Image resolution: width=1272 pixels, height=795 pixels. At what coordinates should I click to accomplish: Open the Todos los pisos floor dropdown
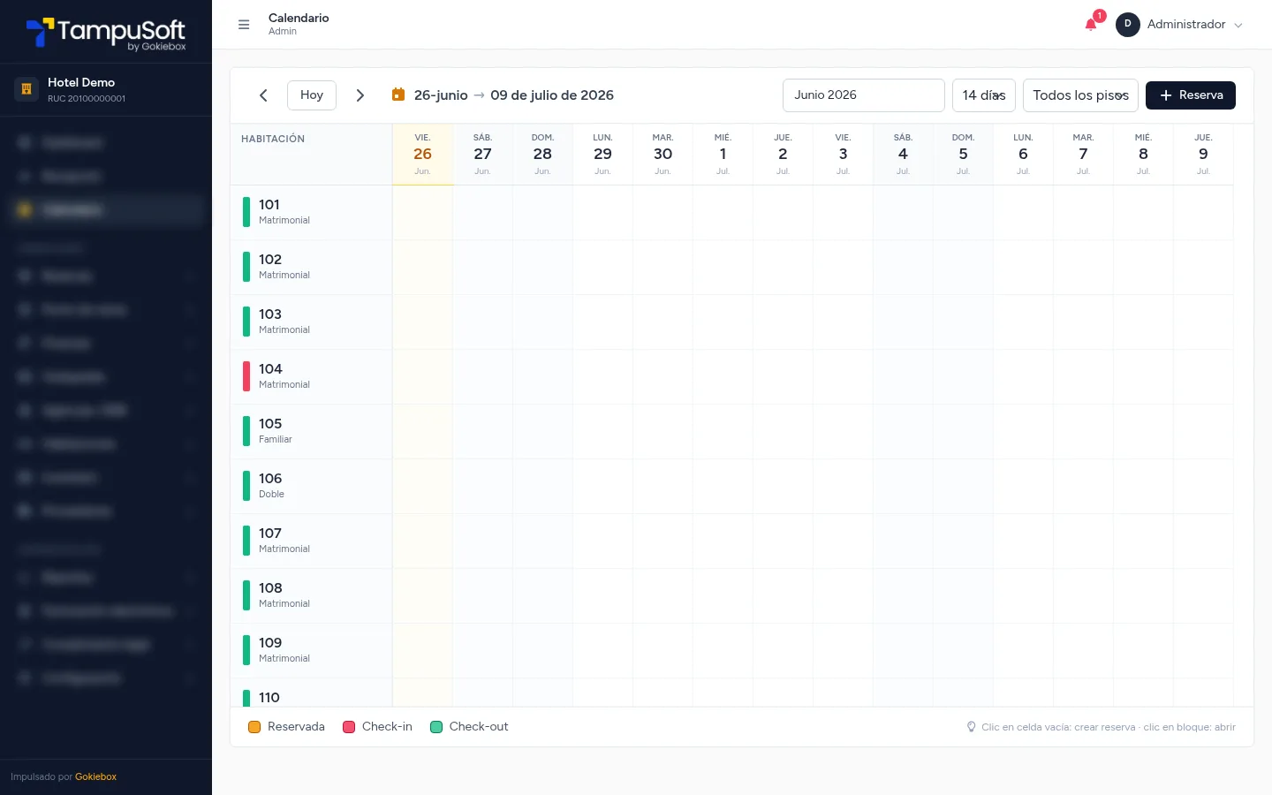[1080, 95]
